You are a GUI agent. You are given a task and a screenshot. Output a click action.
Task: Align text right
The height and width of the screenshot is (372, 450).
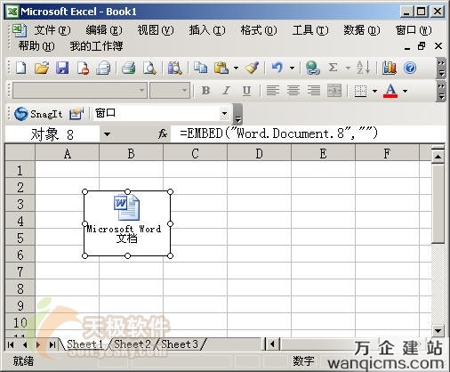coord(314,91)
